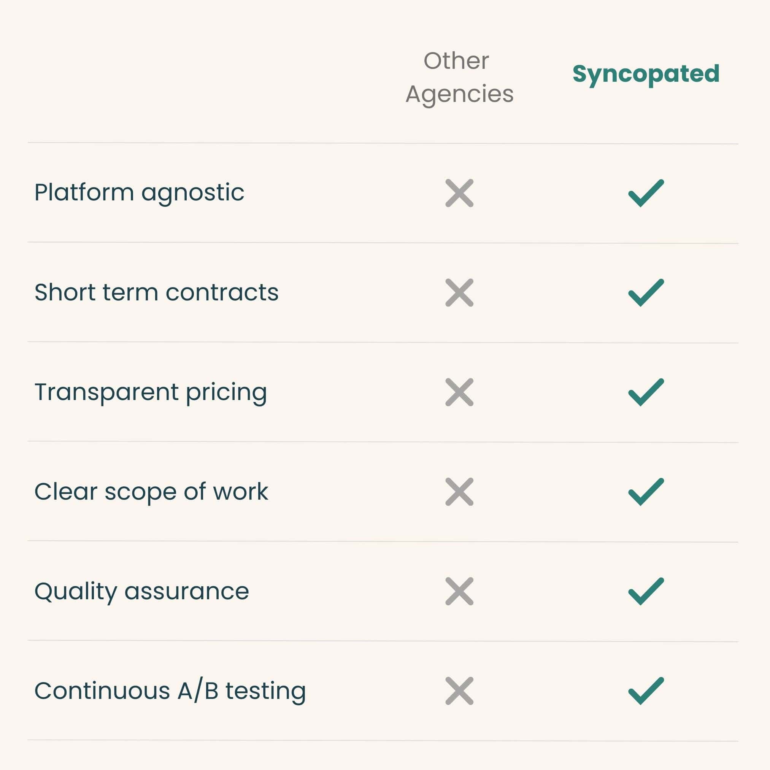Select the Quality assurance feature label
The height and width of the screenshot is (770, 770).
pyautogui.click(x=141, y=591)
